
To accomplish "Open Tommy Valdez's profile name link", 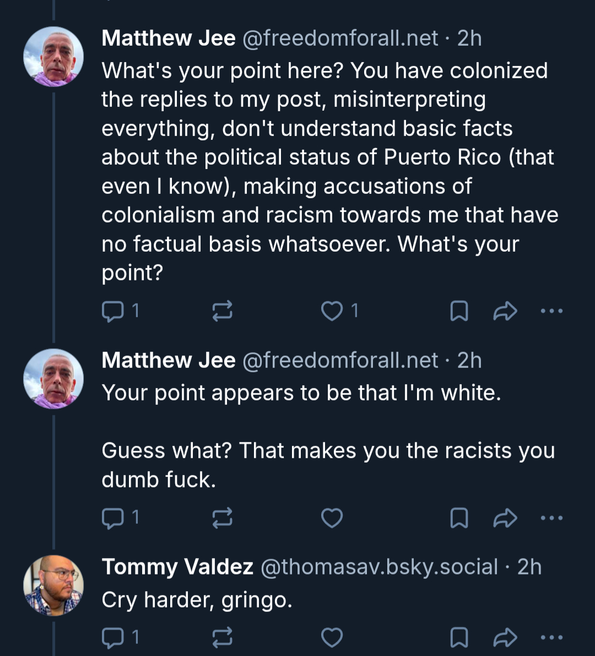I will click(x=177, y=567).
